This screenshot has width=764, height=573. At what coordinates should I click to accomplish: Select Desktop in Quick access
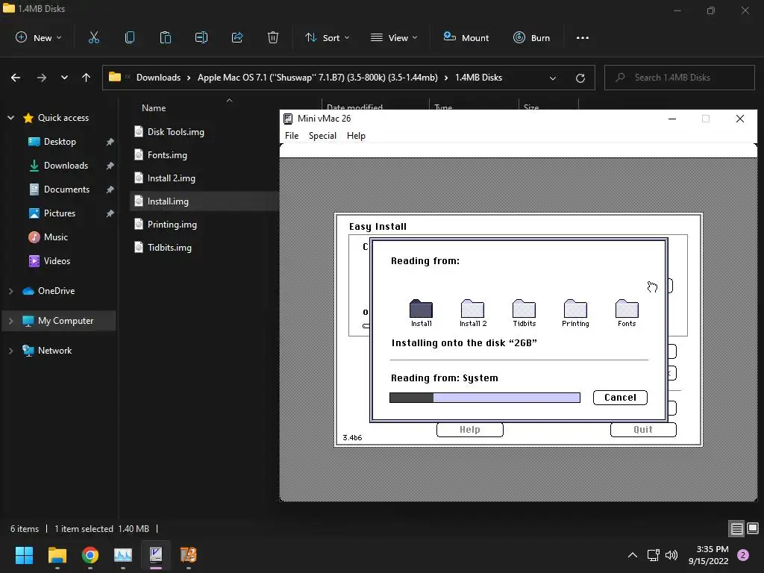[60, 142]
